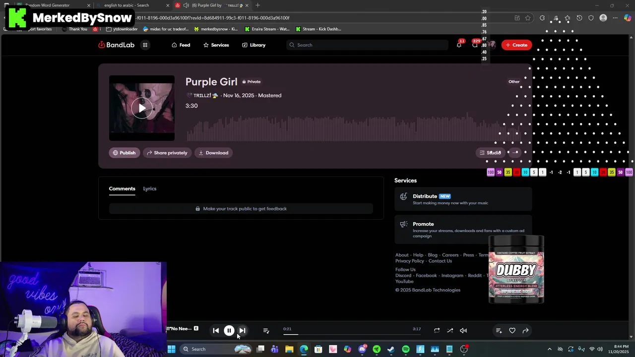Publish the Purple Girl track
Screen dimensions: 635x357
tap(124, 153)
